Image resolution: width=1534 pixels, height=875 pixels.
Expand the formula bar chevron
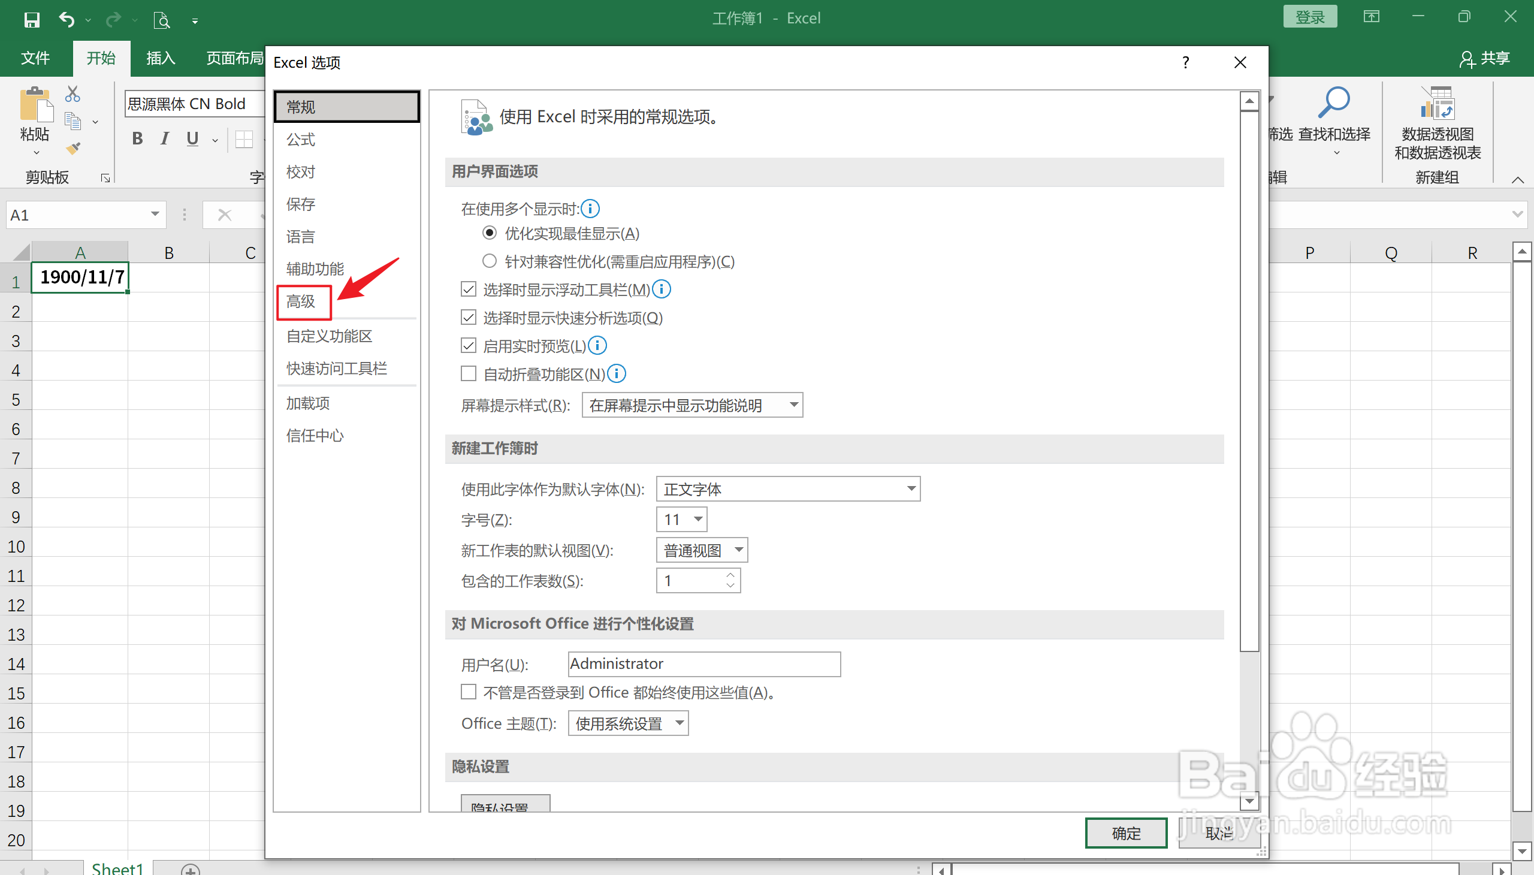[x=1517, y=215]
